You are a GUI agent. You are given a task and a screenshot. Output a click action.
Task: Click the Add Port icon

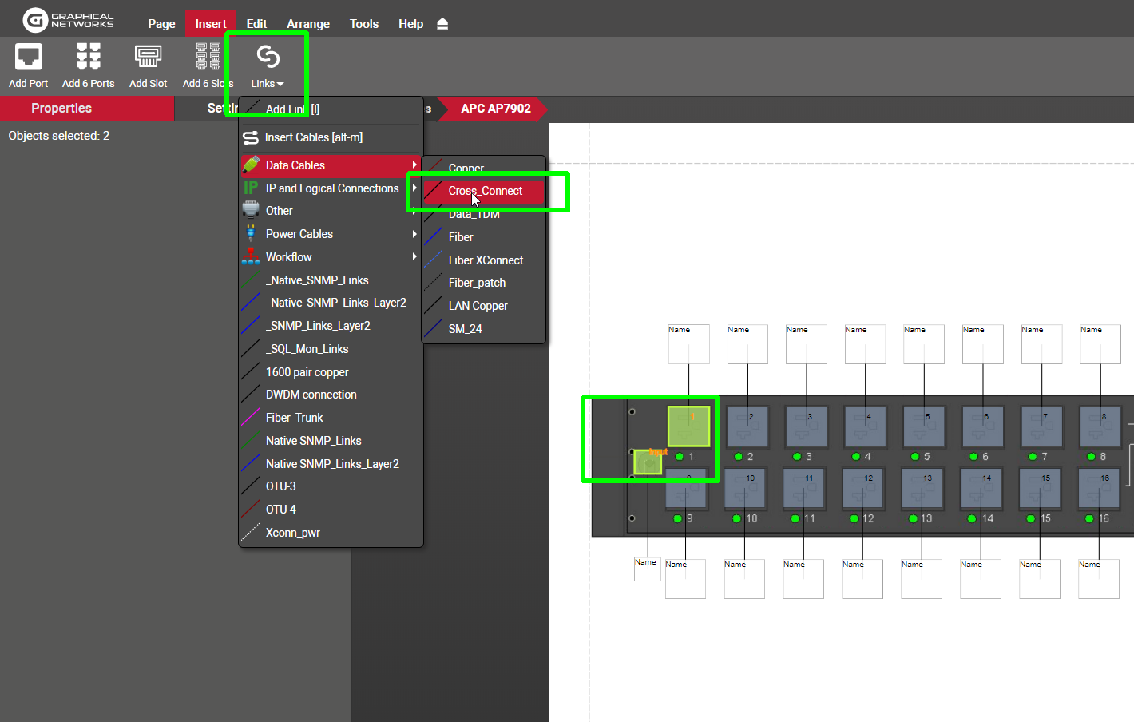pos(29,58)
